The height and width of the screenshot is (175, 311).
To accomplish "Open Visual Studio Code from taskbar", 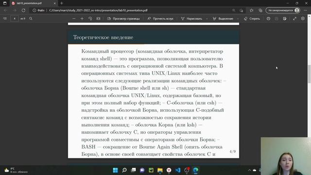I will (178, 170).
